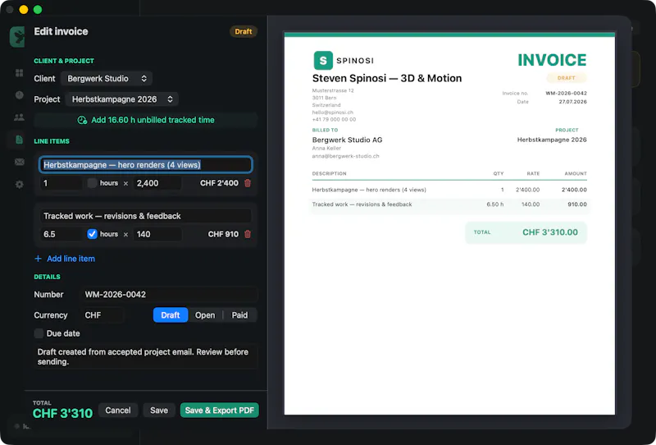Open the time tracking clock icon in sidebar
Screen dimensions: 656x445
(19, 95)
